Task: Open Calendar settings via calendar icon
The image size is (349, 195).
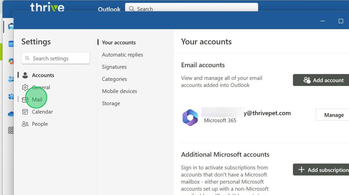Action: [x=25, y=112]
